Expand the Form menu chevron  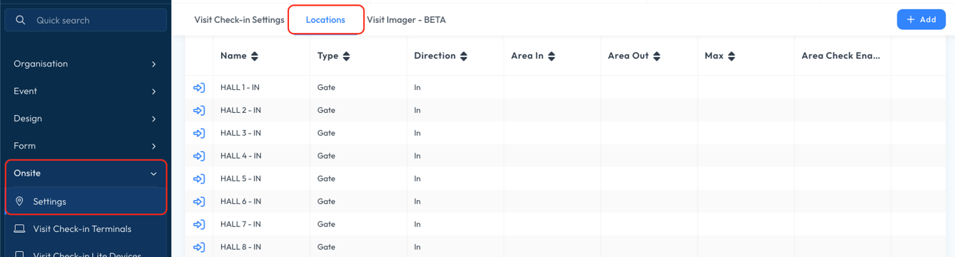coord(154,146)
